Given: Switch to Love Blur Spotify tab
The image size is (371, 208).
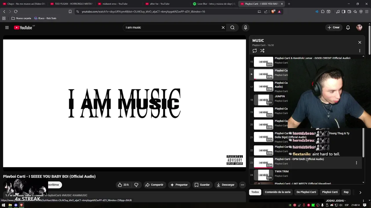Looking at the screenshot, I should (214, 4).
